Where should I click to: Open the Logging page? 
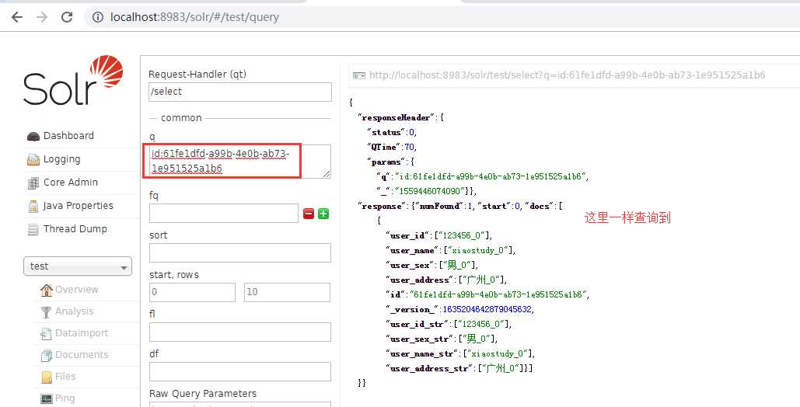[x=61, y=159]
